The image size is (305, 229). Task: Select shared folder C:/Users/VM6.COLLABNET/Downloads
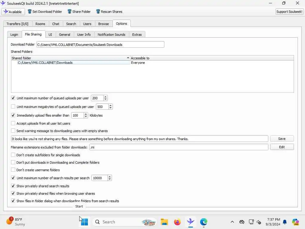[x=74, y=63]
